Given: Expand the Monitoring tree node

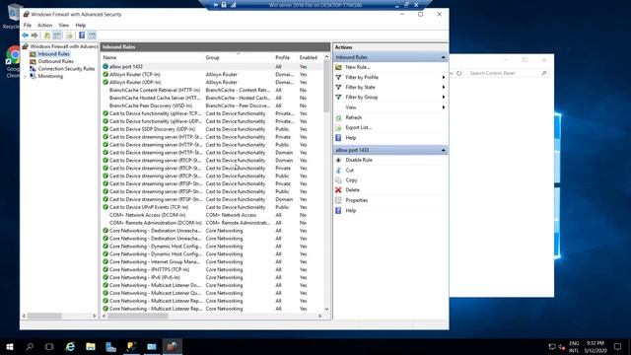Looking at the screenshot, I should [x=25, y=77].
